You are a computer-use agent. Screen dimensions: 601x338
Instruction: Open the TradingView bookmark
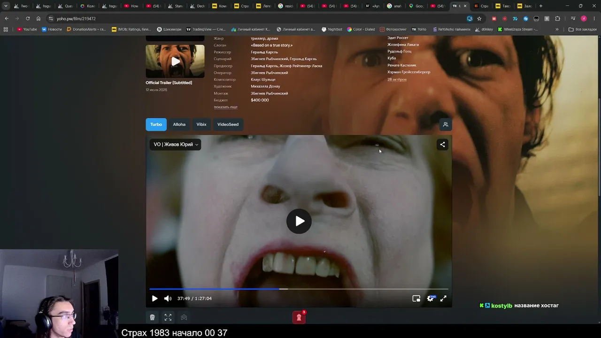206,29
